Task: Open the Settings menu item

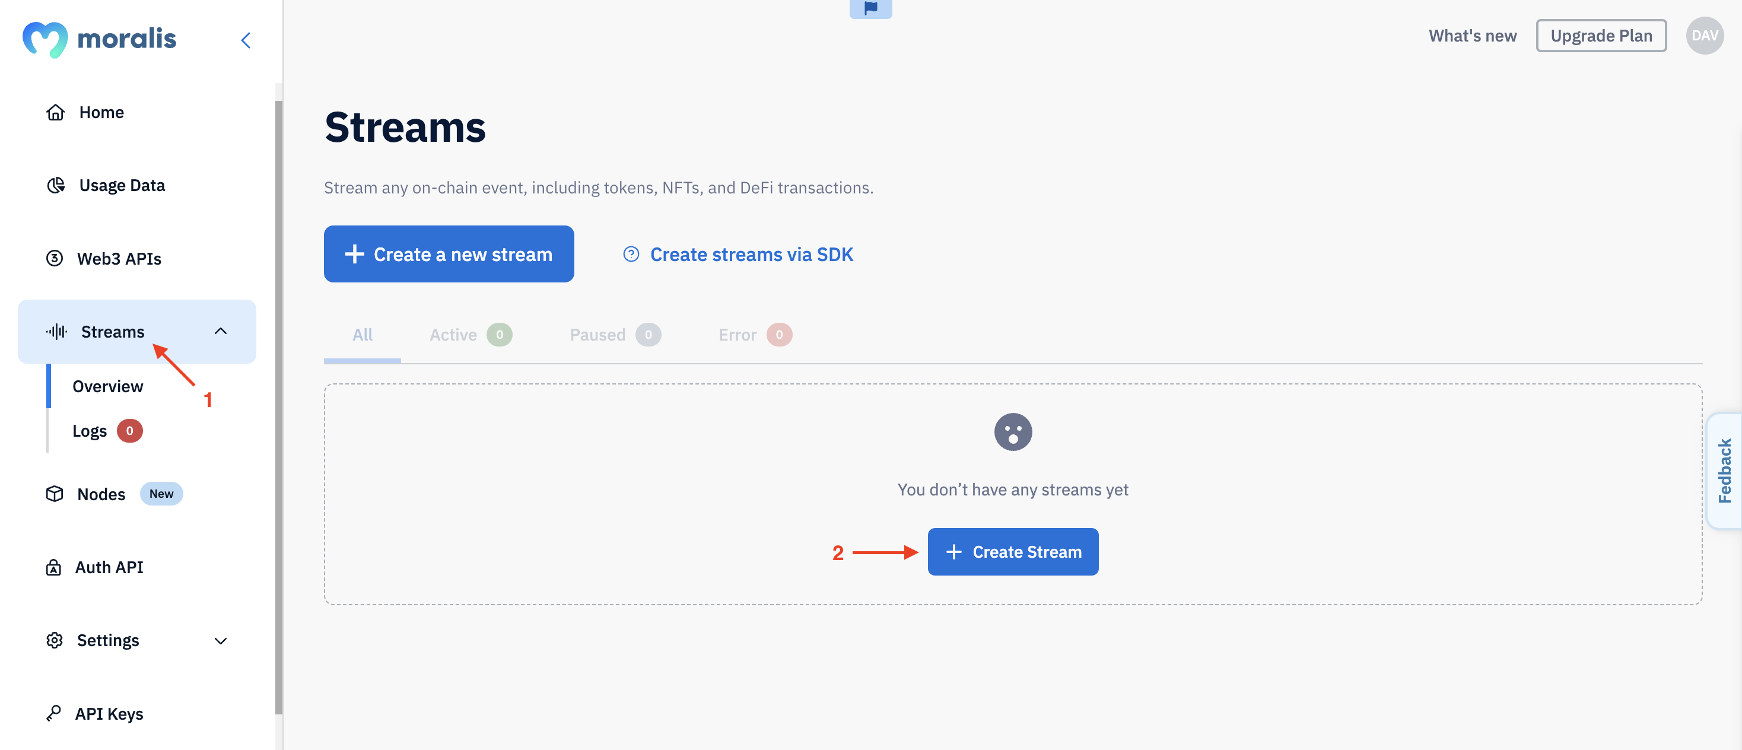Action: [137, 640]
